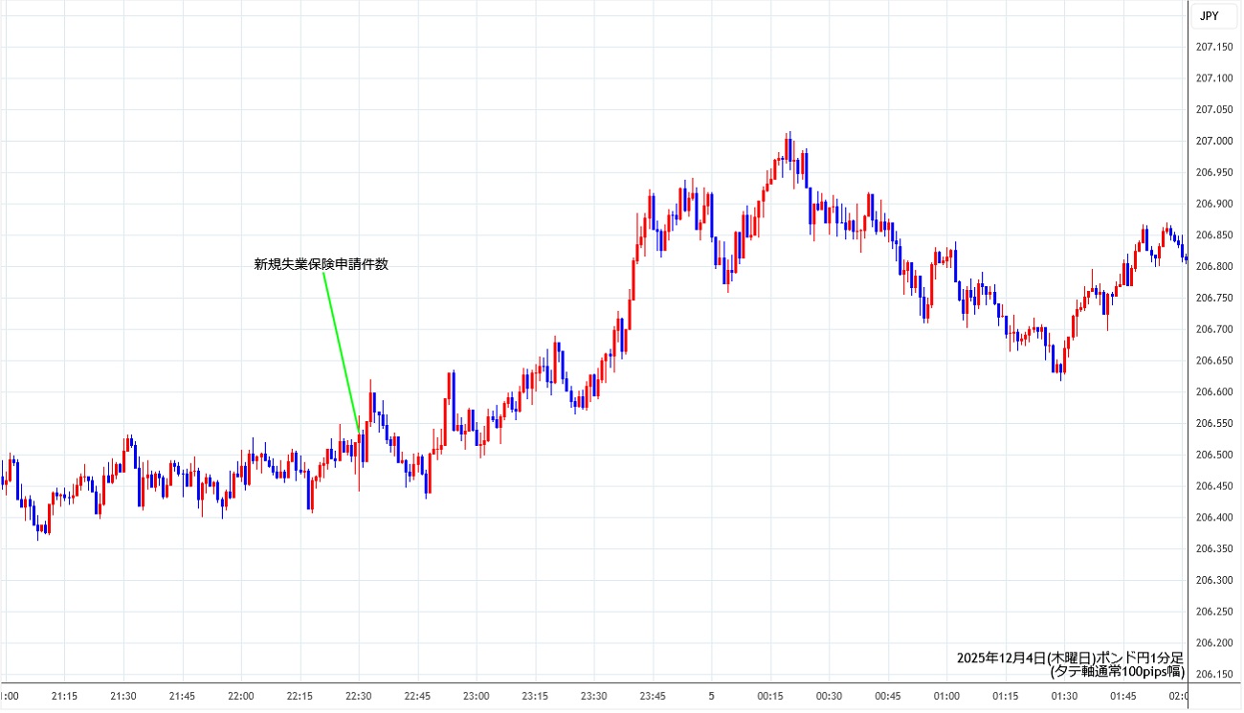Click the 207.150 price axis label
1244x713 pixels.
pyautogui.click(x=1213, y=47)
